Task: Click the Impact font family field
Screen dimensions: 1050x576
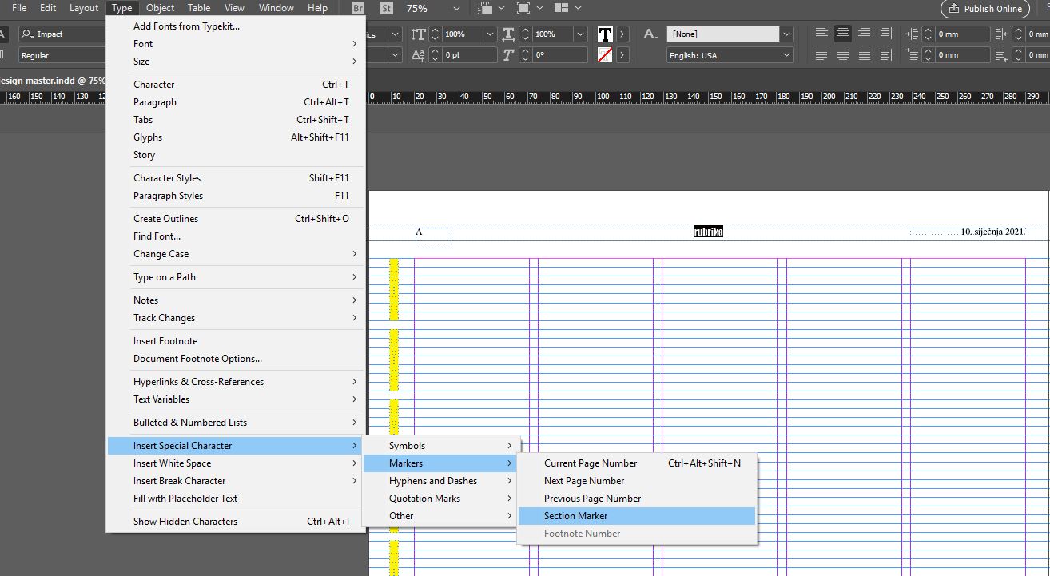Action: coord(62,34)
